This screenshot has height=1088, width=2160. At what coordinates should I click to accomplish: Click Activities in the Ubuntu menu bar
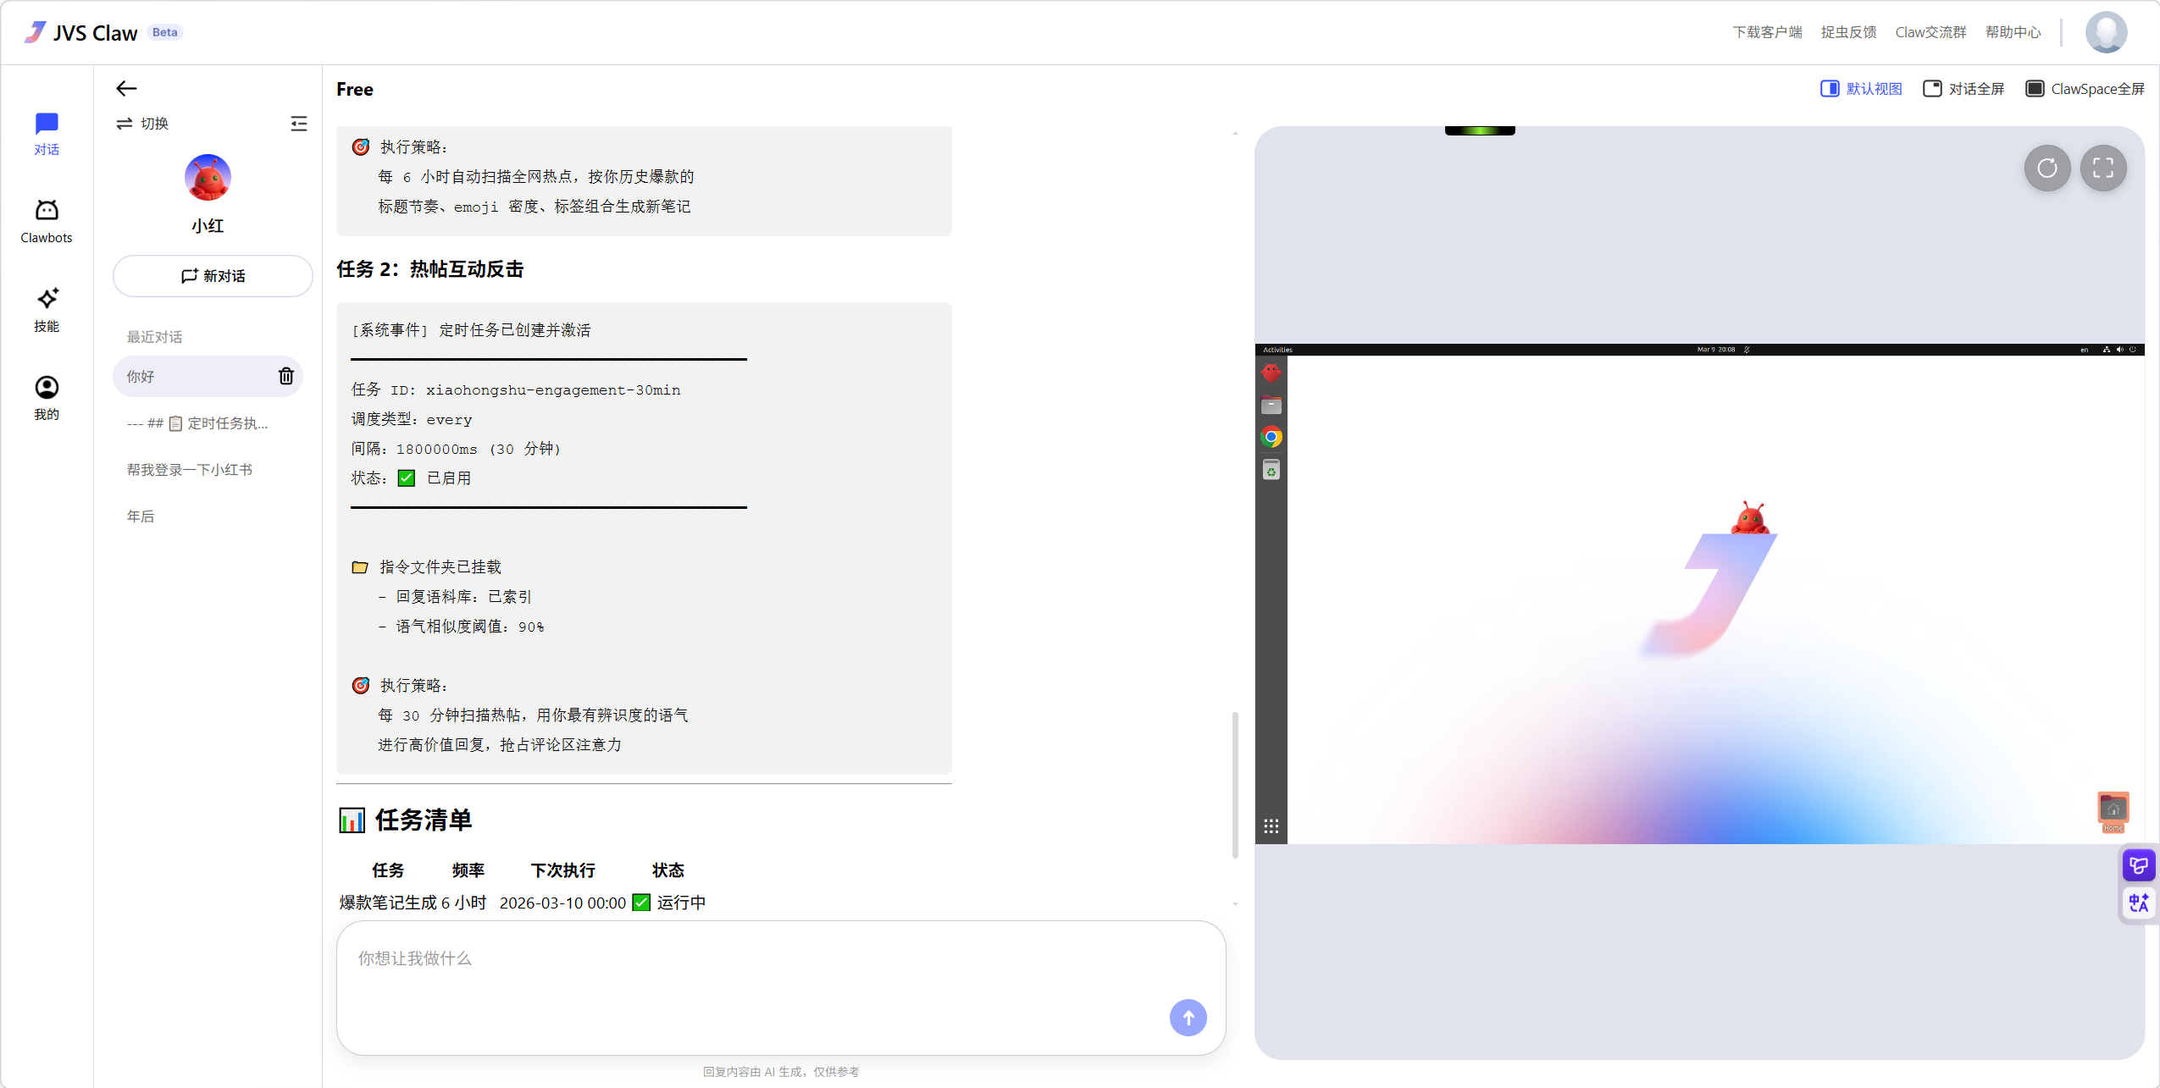[x=1278, y=349]
